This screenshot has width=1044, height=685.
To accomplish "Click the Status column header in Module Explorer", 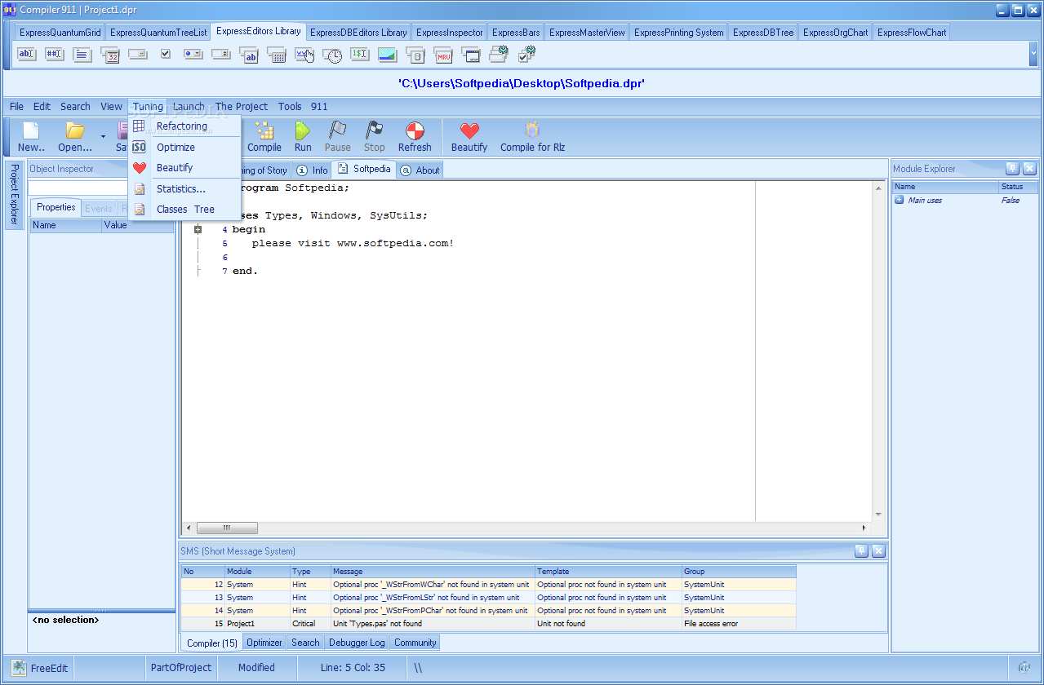I will click(1018, 187).
